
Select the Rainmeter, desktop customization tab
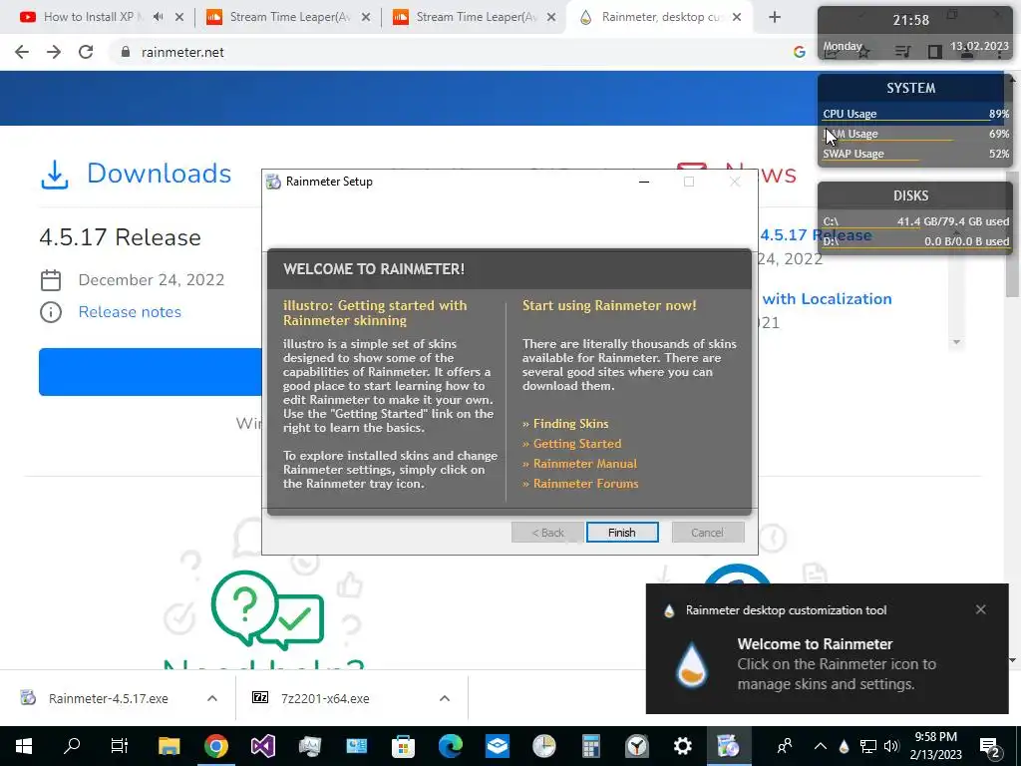click(x=661, y=17)
